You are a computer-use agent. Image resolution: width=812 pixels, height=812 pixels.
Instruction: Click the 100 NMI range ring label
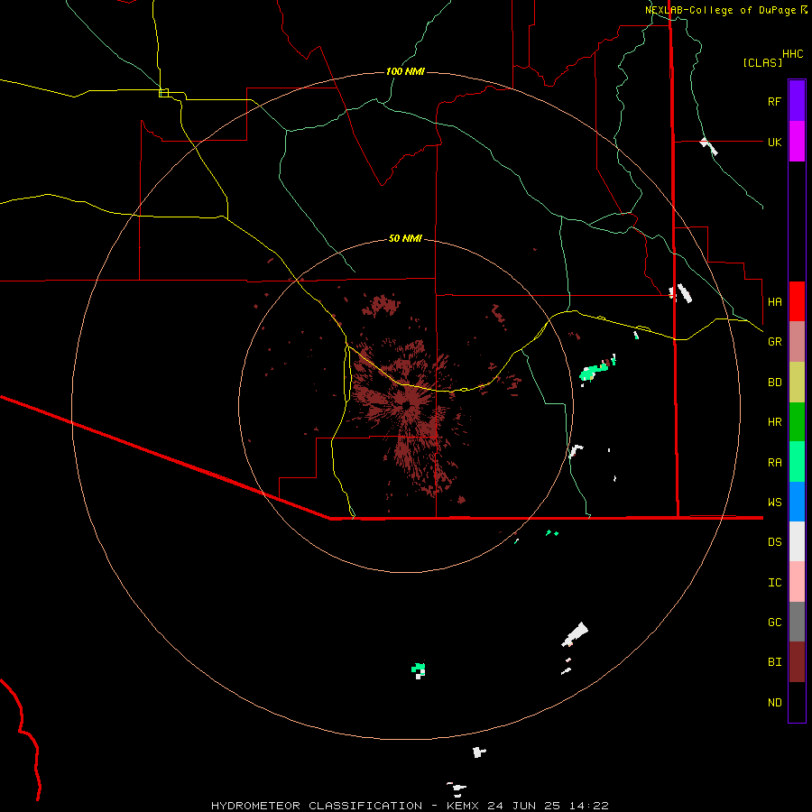tap(405, 71)
